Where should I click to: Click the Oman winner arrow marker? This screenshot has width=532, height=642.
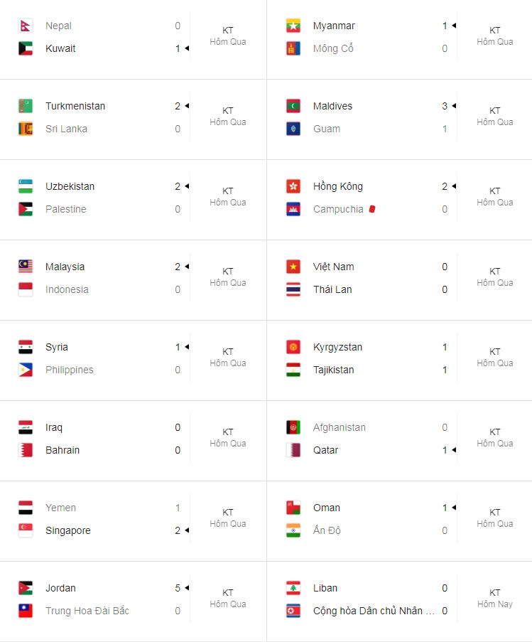point(454,508)
